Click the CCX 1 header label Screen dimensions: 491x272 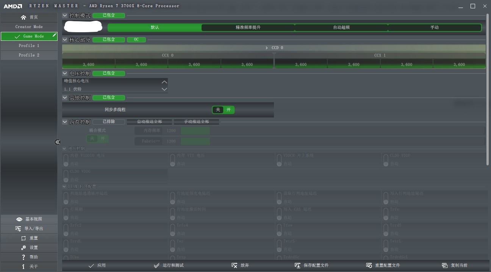coord(380,56)
